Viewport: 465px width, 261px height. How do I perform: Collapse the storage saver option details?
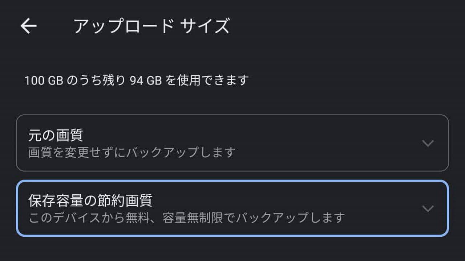pyautogui.click(x=429, y=209)
